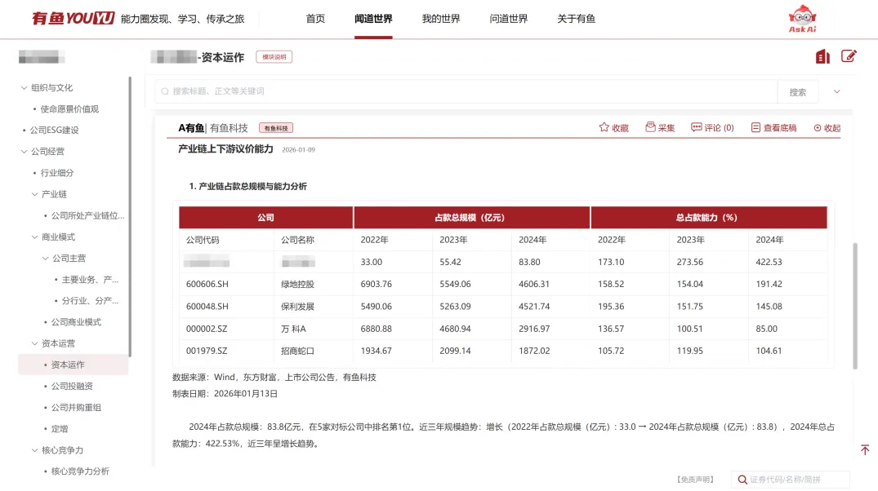
Task: Click the sidebar tree scrollbar
Action: pyautogui.click(x=130, y=216)
